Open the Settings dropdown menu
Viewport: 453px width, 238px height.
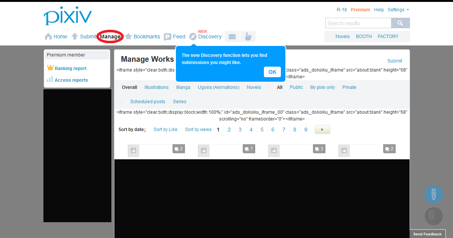(x=397, y=9)
